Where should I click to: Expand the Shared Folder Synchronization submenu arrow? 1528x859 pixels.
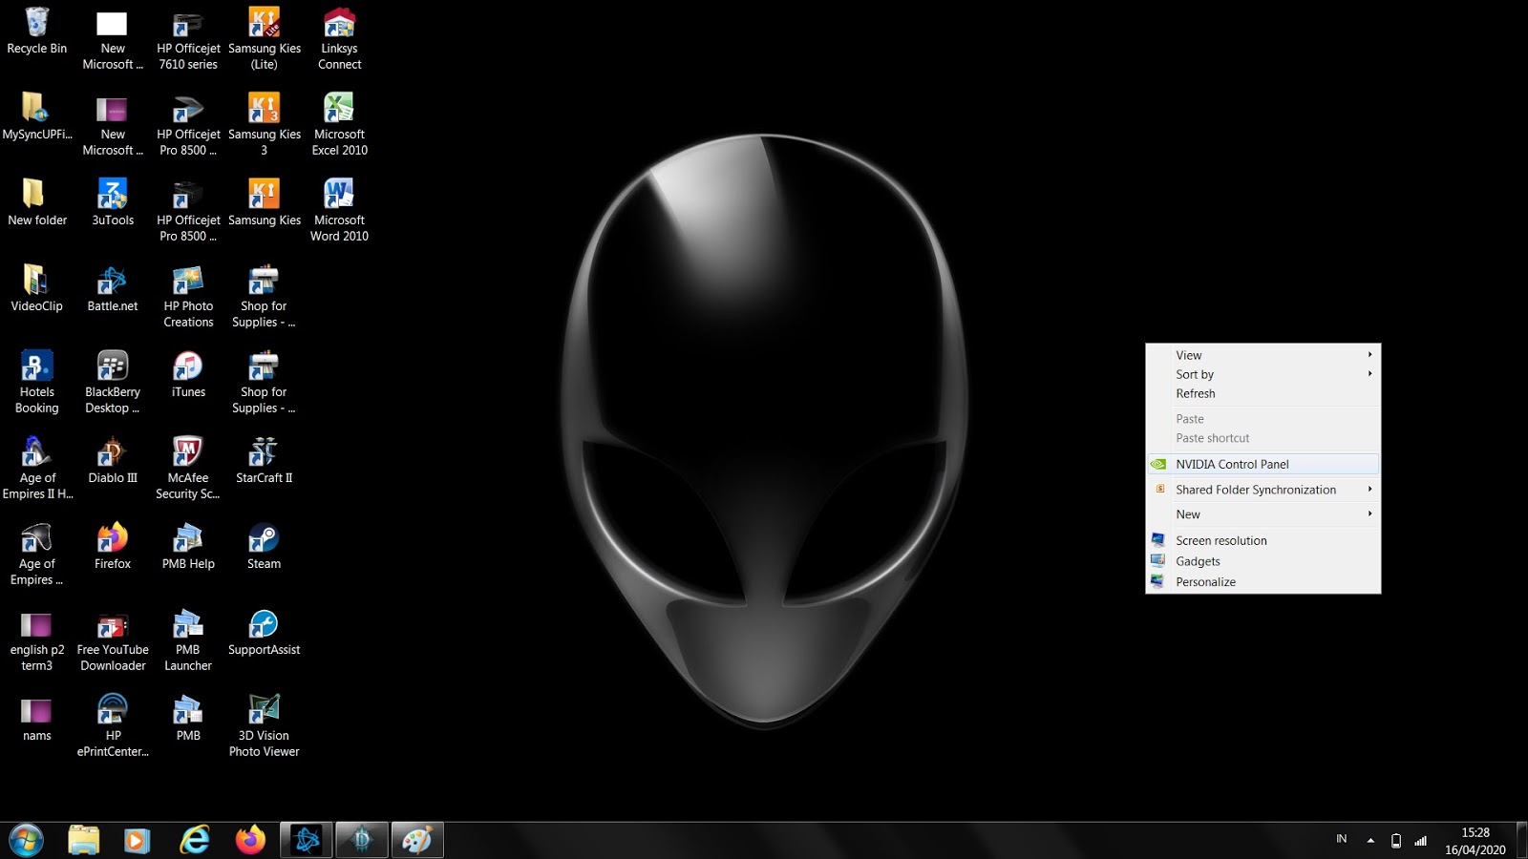tap(1369, 489)
